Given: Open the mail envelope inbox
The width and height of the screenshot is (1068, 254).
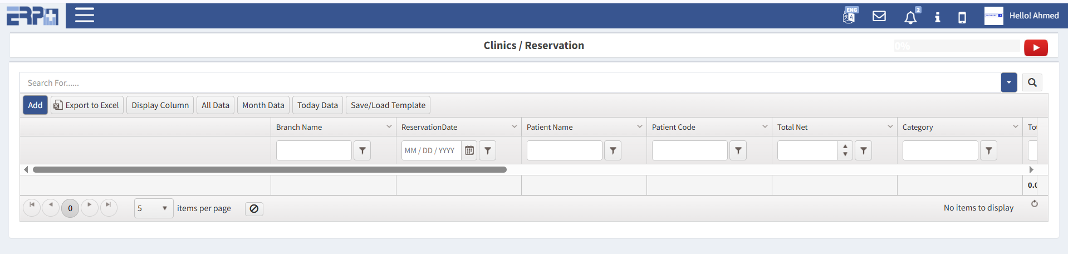Looking at the screenshot, I should coord(879,16).
